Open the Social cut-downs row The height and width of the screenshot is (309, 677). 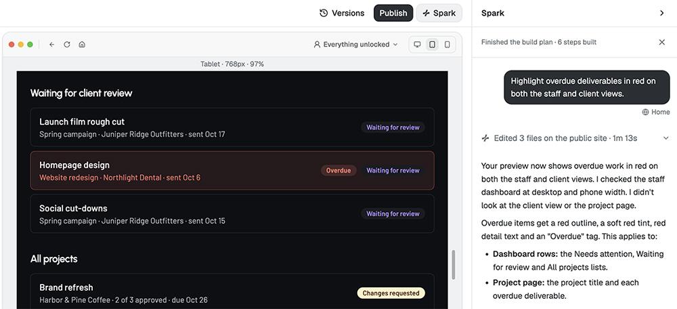click(232, 213)
